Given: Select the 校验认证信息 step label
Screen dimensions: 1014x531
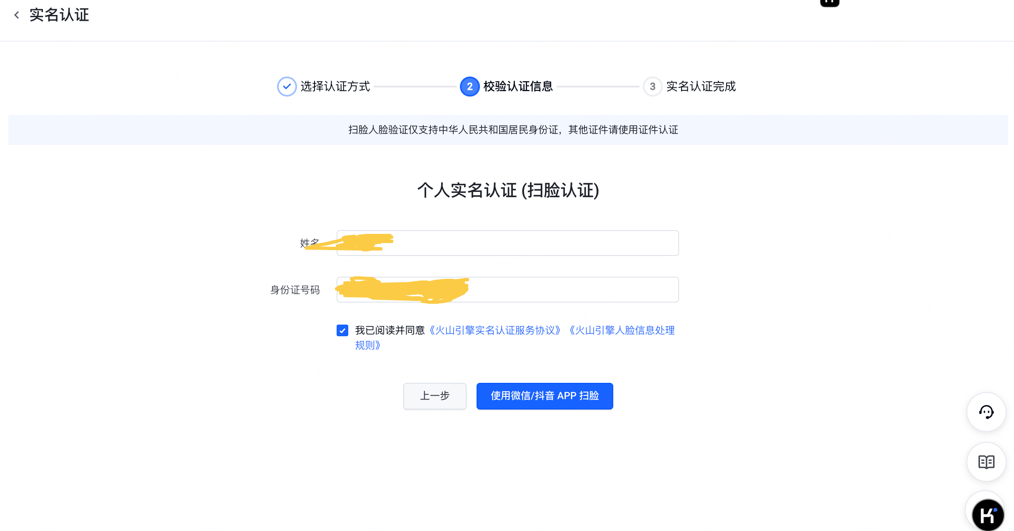Looking at the screenshot, I should click(518, 87).
